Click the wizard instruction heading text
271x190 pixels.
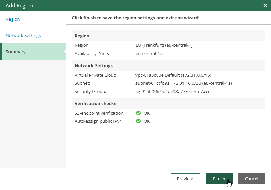135,18
